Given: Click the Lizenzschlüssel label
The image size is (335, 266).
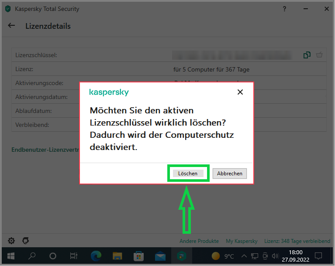Looking at the screenshot, I should click(36, 55).
